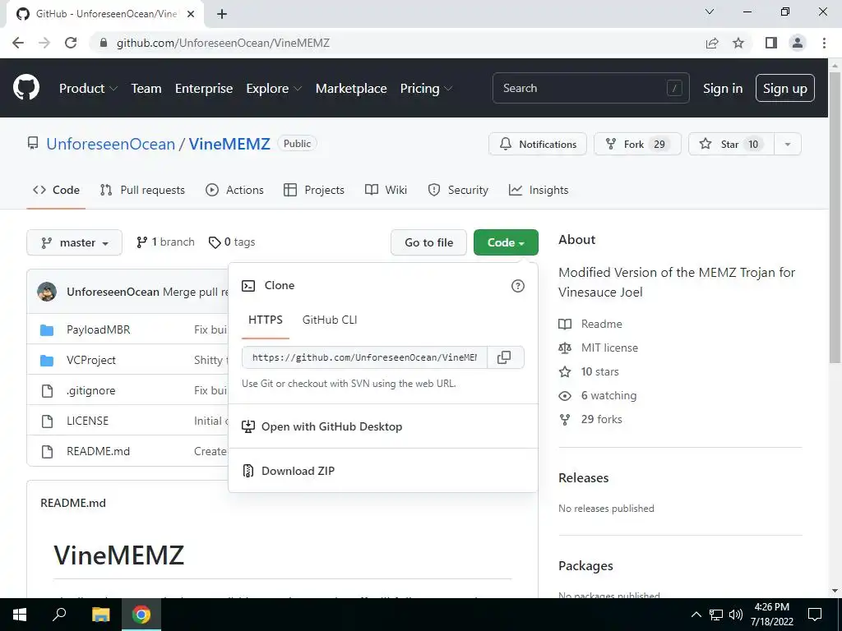Select the GitHub CLI clone tab
842x631 pixels.
tap(330, 320)
